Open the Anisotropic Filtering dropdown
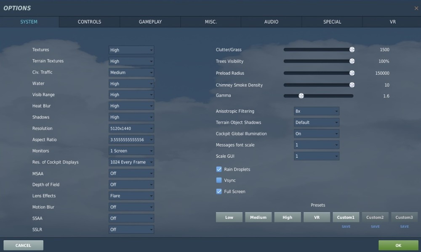This screenshot has height=252, width=421. pyautogui.click(x=316, y=111)
